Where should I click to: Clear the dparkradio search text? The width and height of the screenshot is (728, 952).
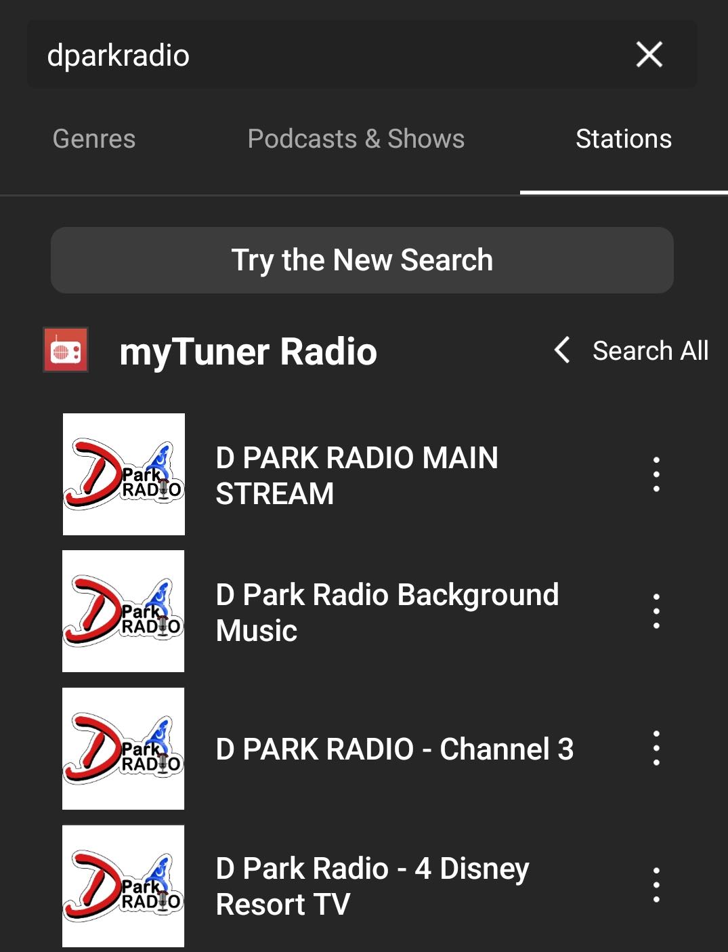(649, 54)
